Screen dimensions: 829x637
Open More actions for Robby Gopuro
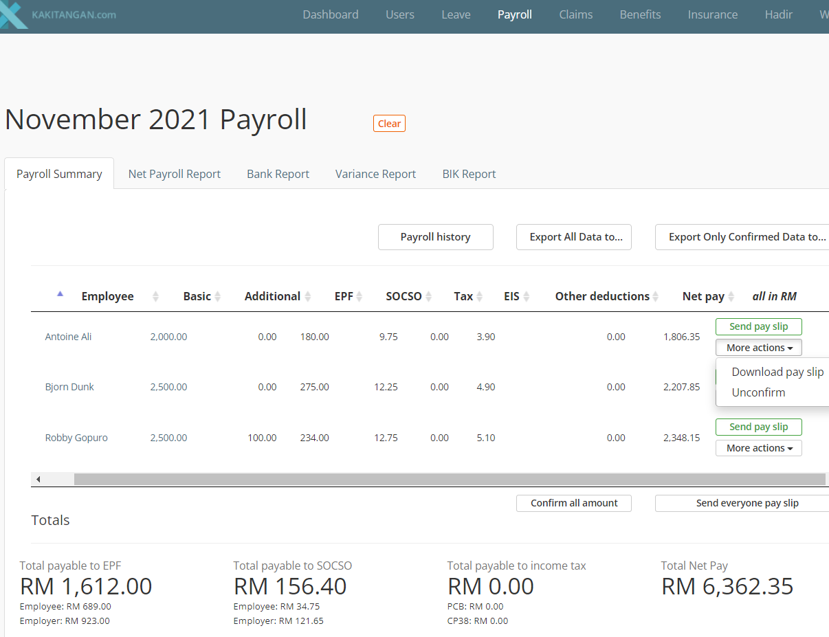758,447
